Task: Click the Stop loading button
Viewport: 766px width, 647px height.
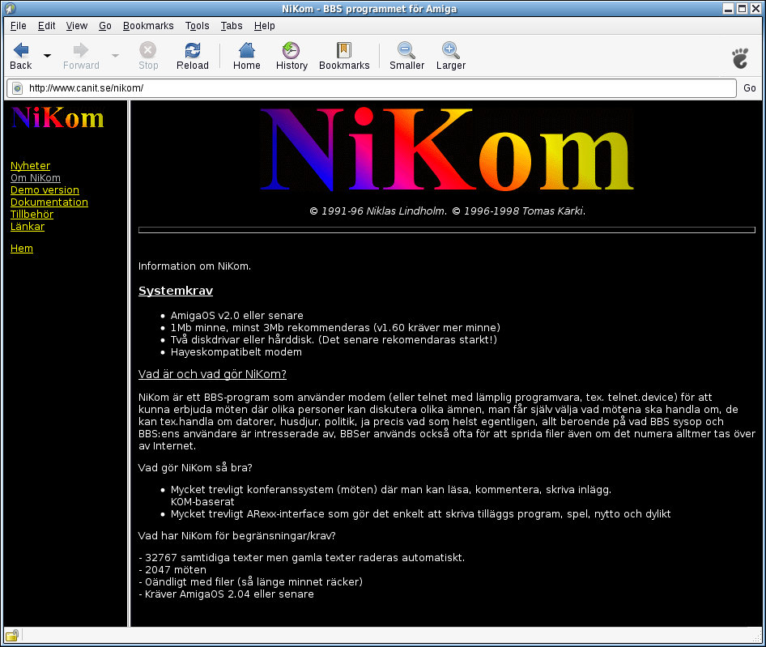Action: (148, 56)
